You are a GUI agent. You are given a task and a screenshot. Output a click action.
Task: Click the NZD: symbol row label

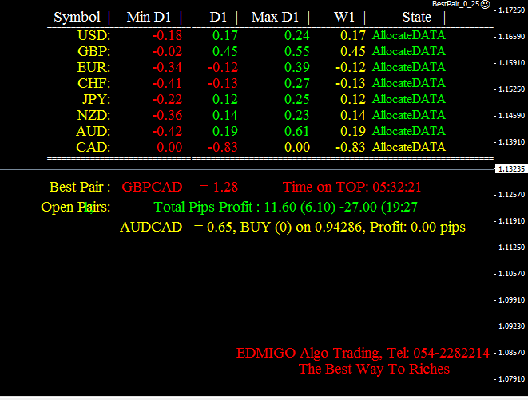pos(93,115)
